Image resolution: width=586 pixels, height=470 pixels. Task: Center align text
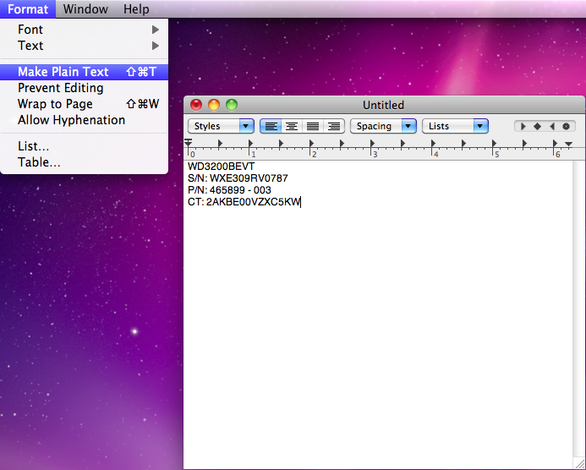(292, 126)
